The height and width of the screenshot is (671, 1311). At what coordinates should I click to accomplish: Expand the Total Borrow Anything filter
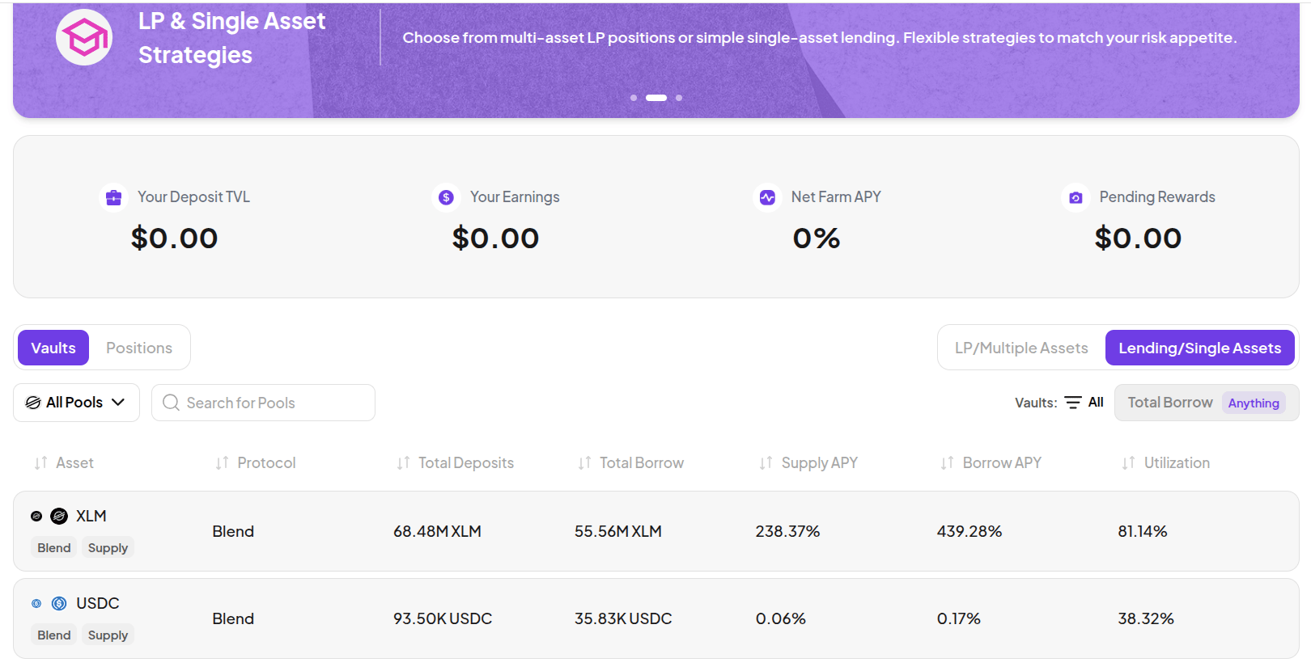(1206, 403)
